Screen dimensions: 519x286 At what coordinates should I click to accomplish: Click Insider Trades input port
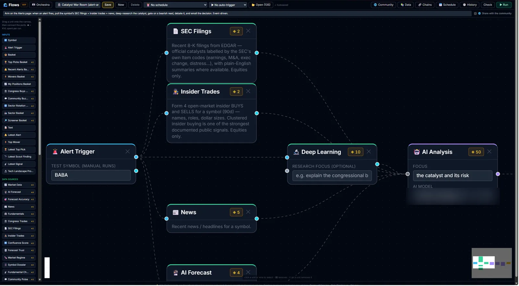166,113
